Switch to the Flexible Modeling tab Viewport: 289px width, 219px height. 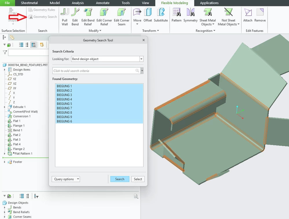click(174, 3)
